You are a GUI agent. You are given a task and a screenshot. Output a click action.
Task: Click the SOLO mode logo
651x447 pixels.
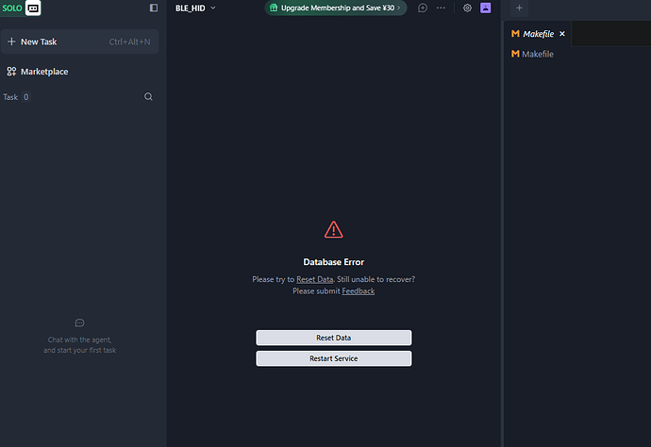click(12, 8)
